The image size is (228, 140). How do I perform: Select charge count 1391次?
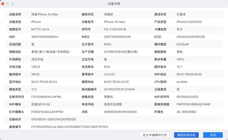coord(36,67)
